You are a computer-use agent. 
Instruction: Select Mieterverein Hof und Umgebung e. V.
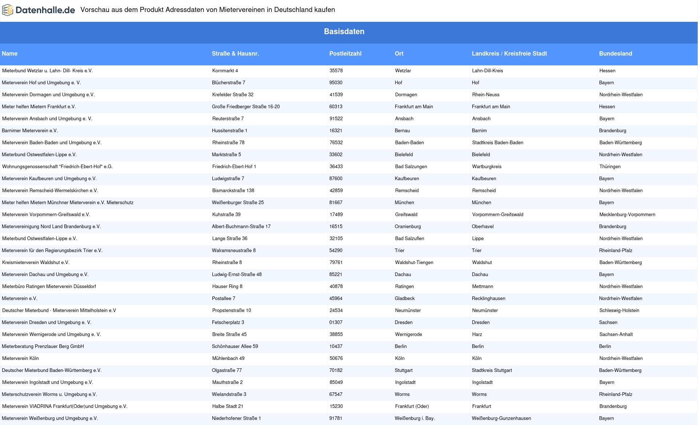(x=41, y=83)
